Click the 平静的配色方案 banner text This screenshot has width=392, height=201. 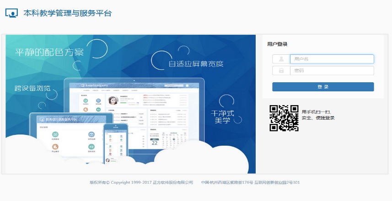pyautogui.click(x=49, y=52)
